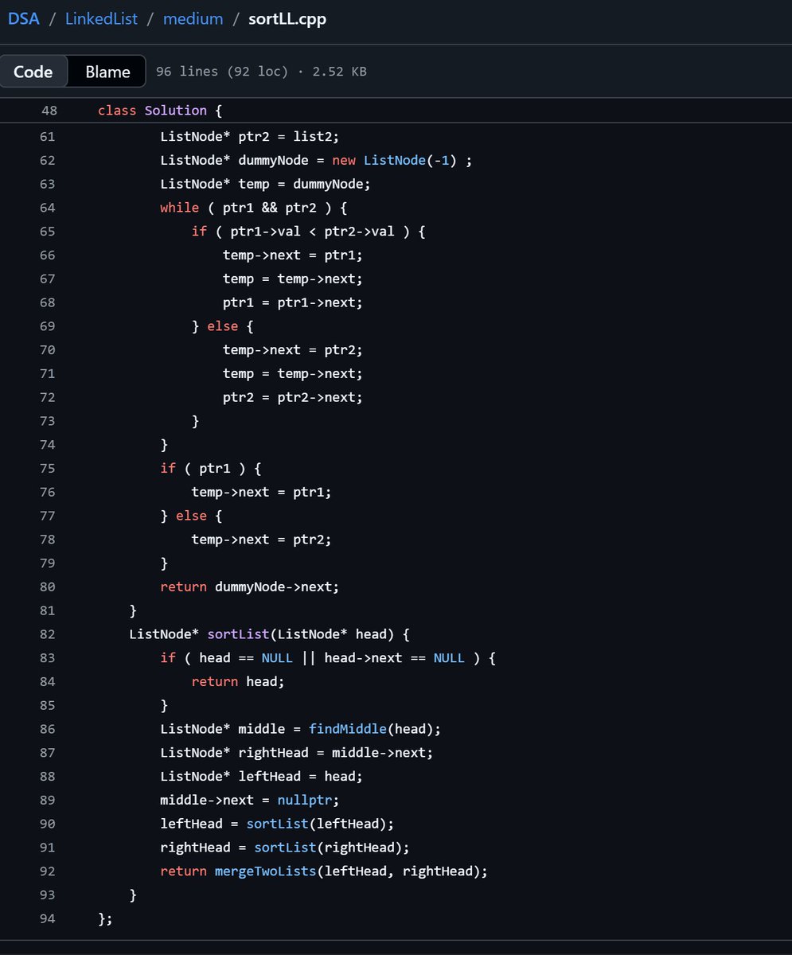The width and height of the screenshot is (792, 955).
Task: Select line number 89
Action: pyautogui.click(x=48, y=800)
